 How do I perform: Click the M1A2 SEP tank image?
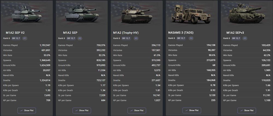coord(82,14)
